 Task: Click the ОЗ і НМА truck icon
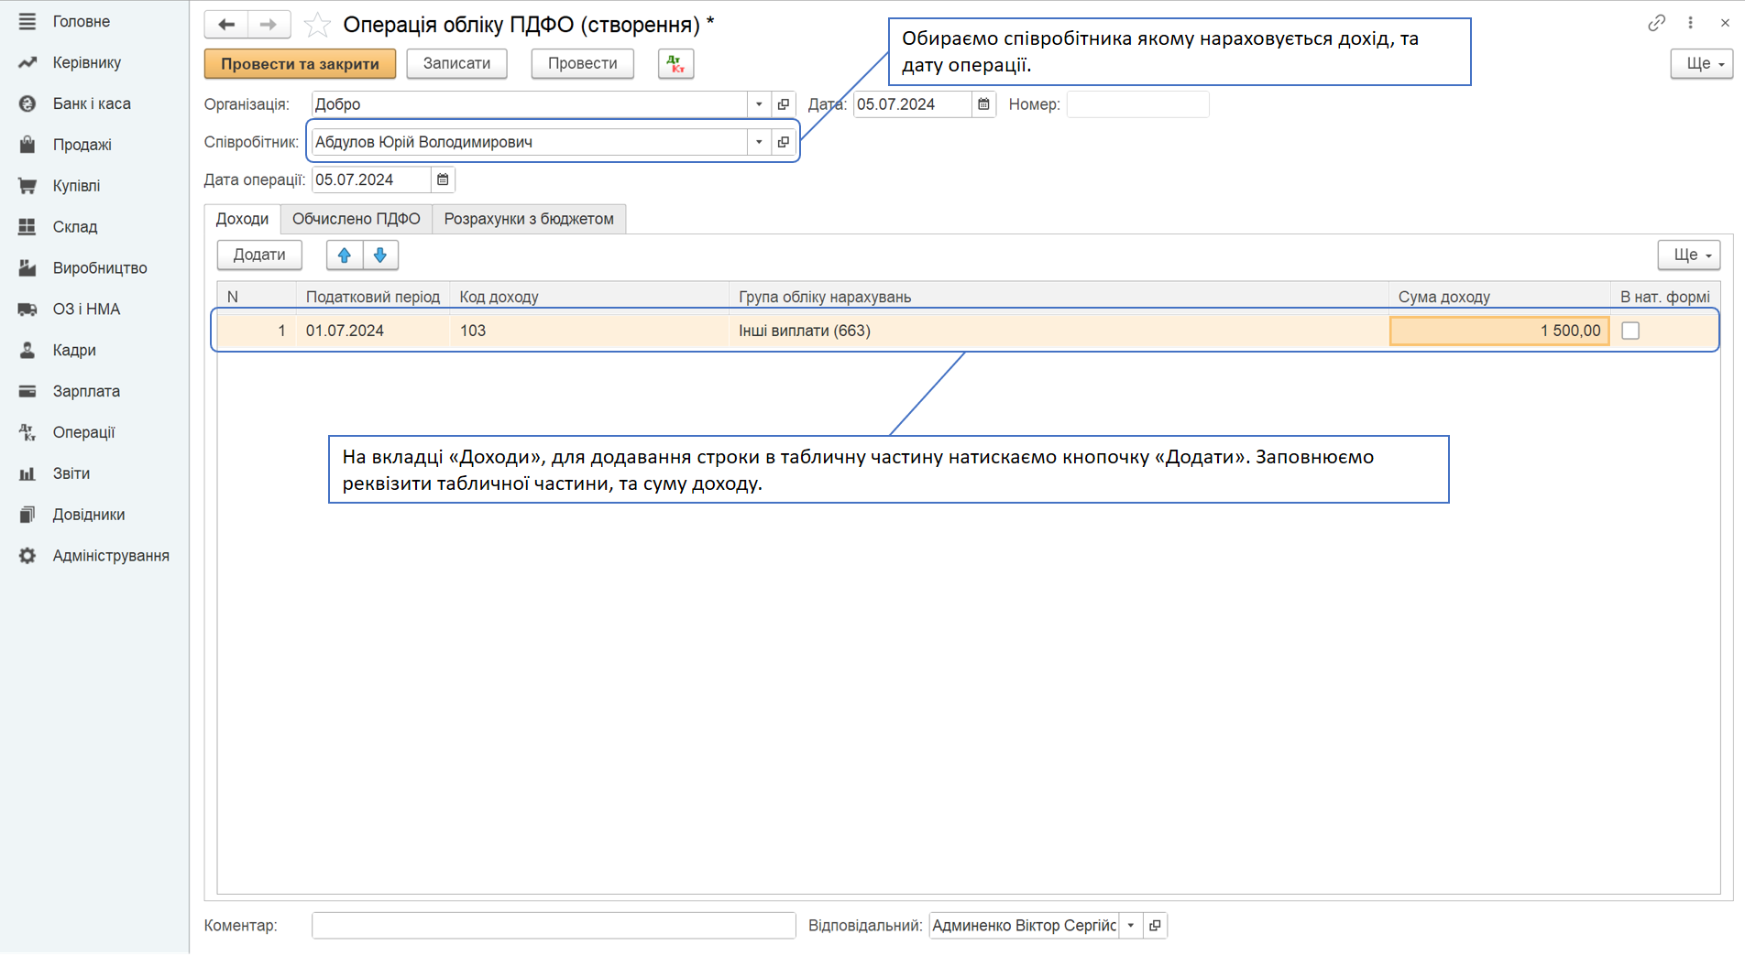coord(27,310)
